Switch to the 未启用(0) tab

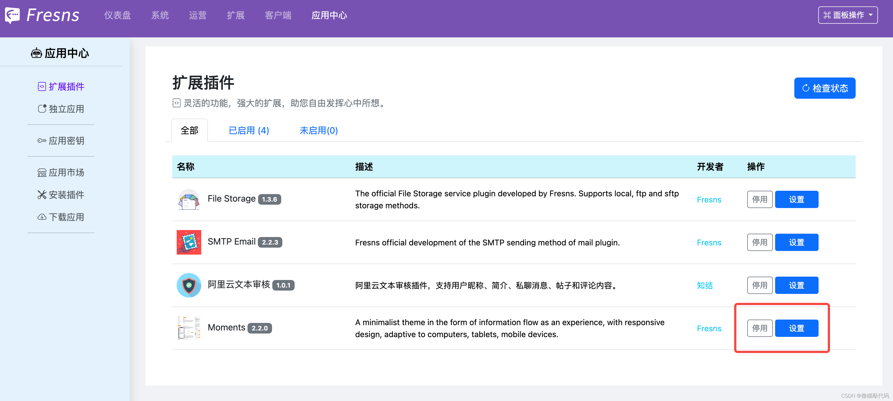coord(318,131)
